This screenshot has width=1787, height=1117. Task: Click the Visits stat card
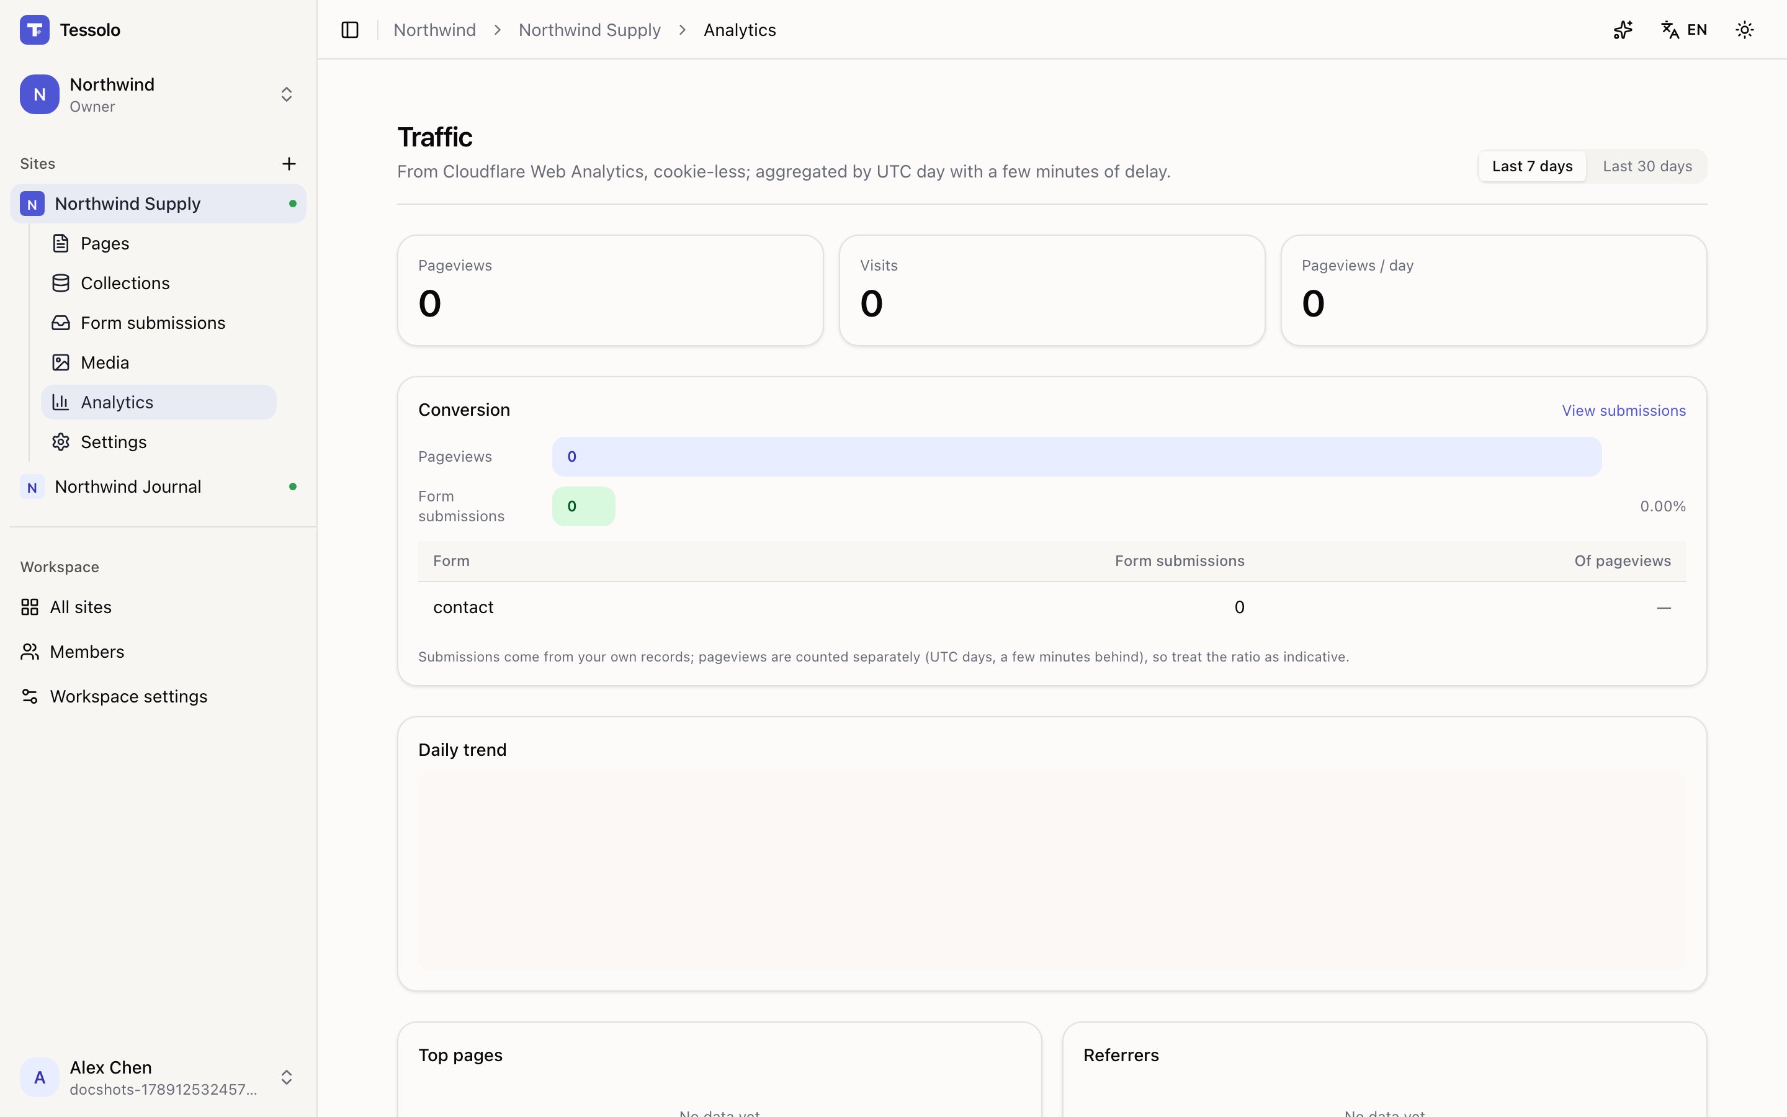[x=1052, y=290]
